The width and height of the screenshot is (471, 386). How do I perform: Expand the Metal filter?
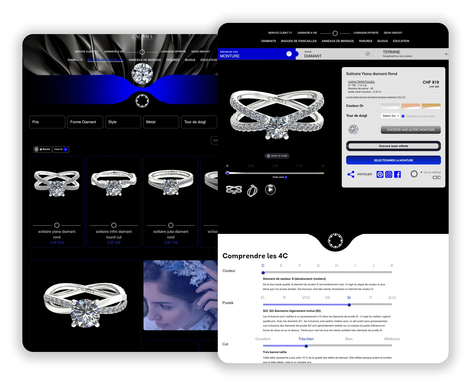161,122
